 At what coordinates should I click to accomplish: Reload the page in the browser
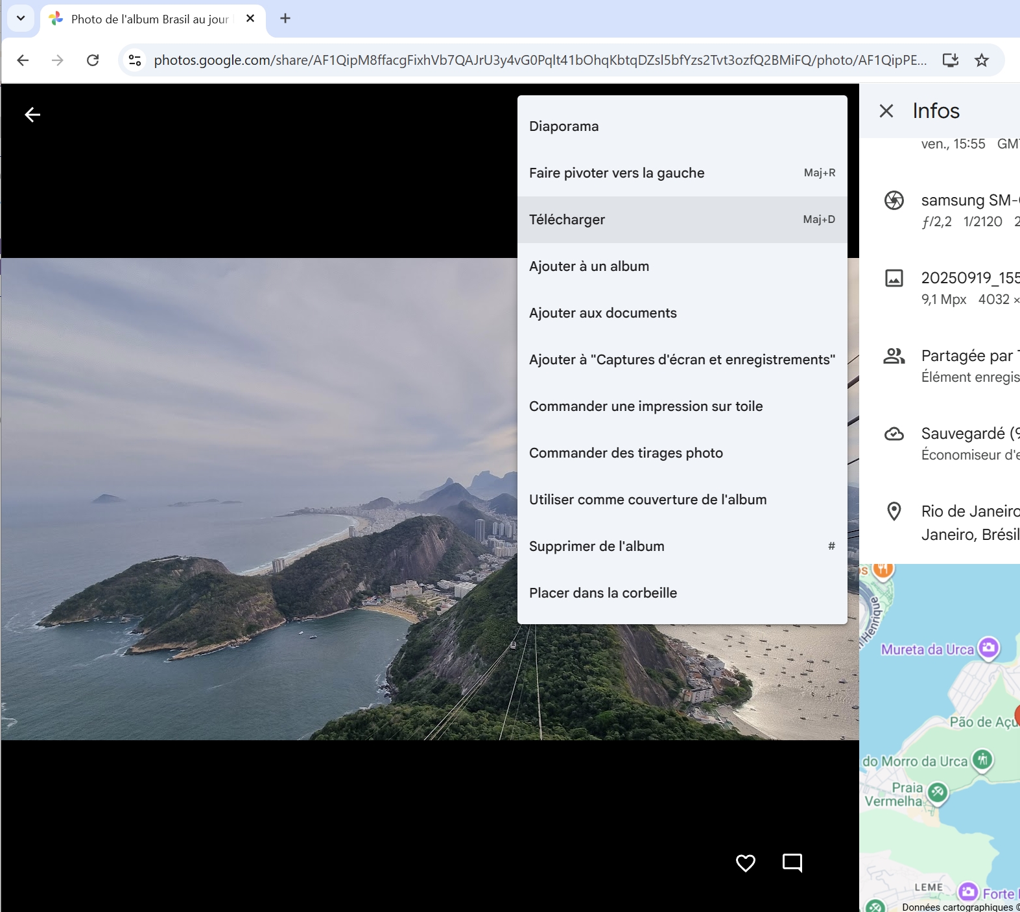[x=93, y=60]
